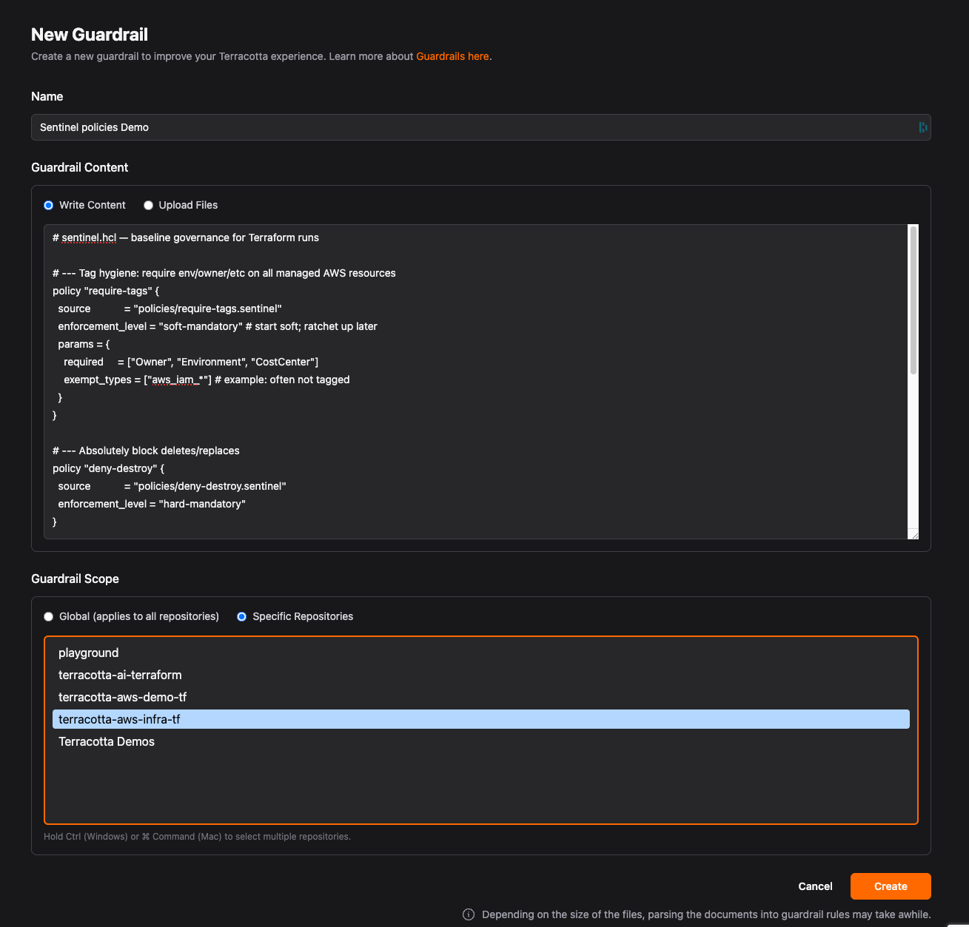Switch to the Upload Files option
The height and width of the screenshot is (927, 969).
tap(149, 206)
